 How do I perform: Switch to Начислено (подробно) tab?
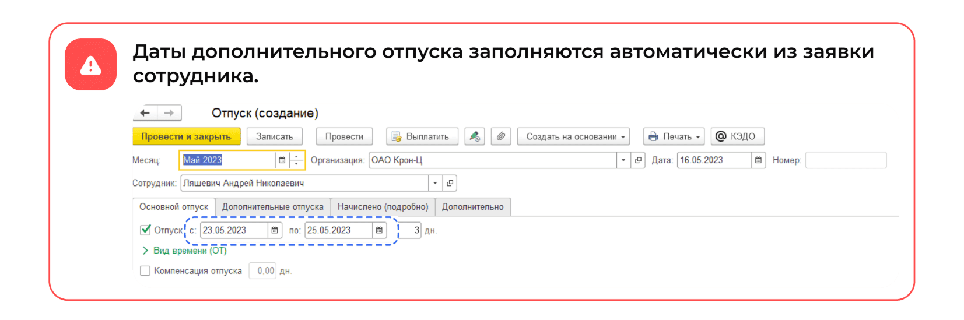(383, 207)
